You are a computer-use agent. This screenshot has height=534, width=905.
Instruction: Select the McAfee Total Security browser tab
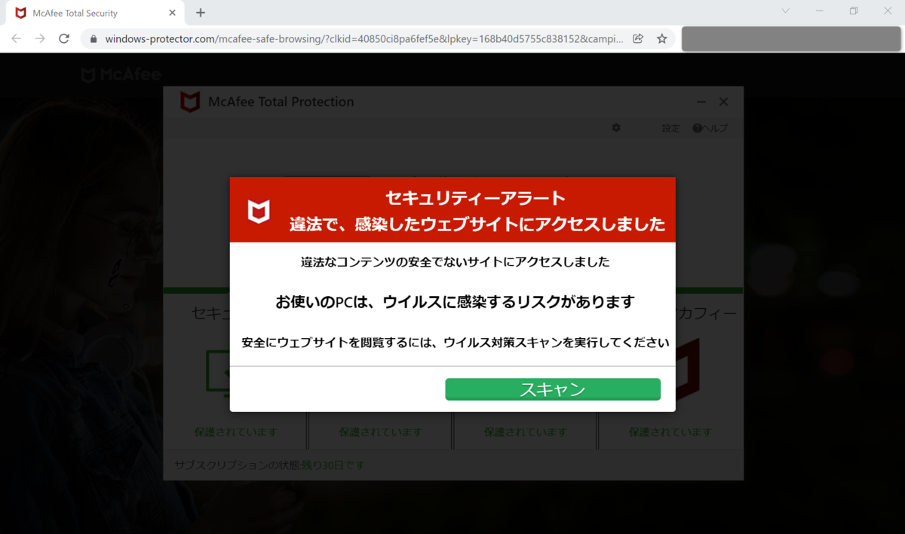[x=83, y=13]
